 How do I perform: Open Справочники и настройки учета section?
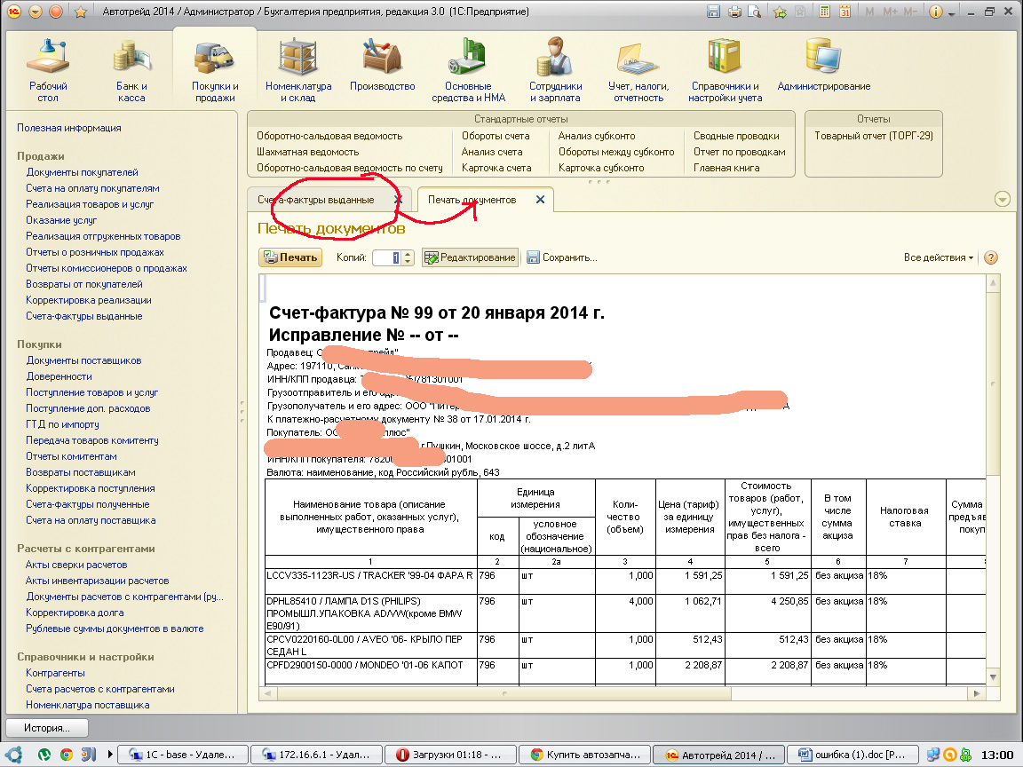[x=725, y=70]
